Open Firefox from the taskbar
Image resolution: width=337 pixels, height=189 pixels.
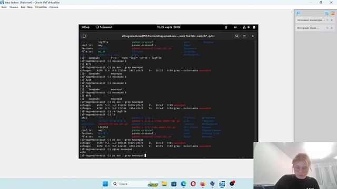pyautogui.click(x=203, y=184)
